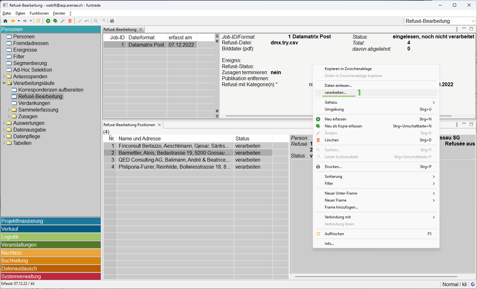477x289 pixels.
Task: Expand the Anlassspenden folder
Action: pos(4,76)
